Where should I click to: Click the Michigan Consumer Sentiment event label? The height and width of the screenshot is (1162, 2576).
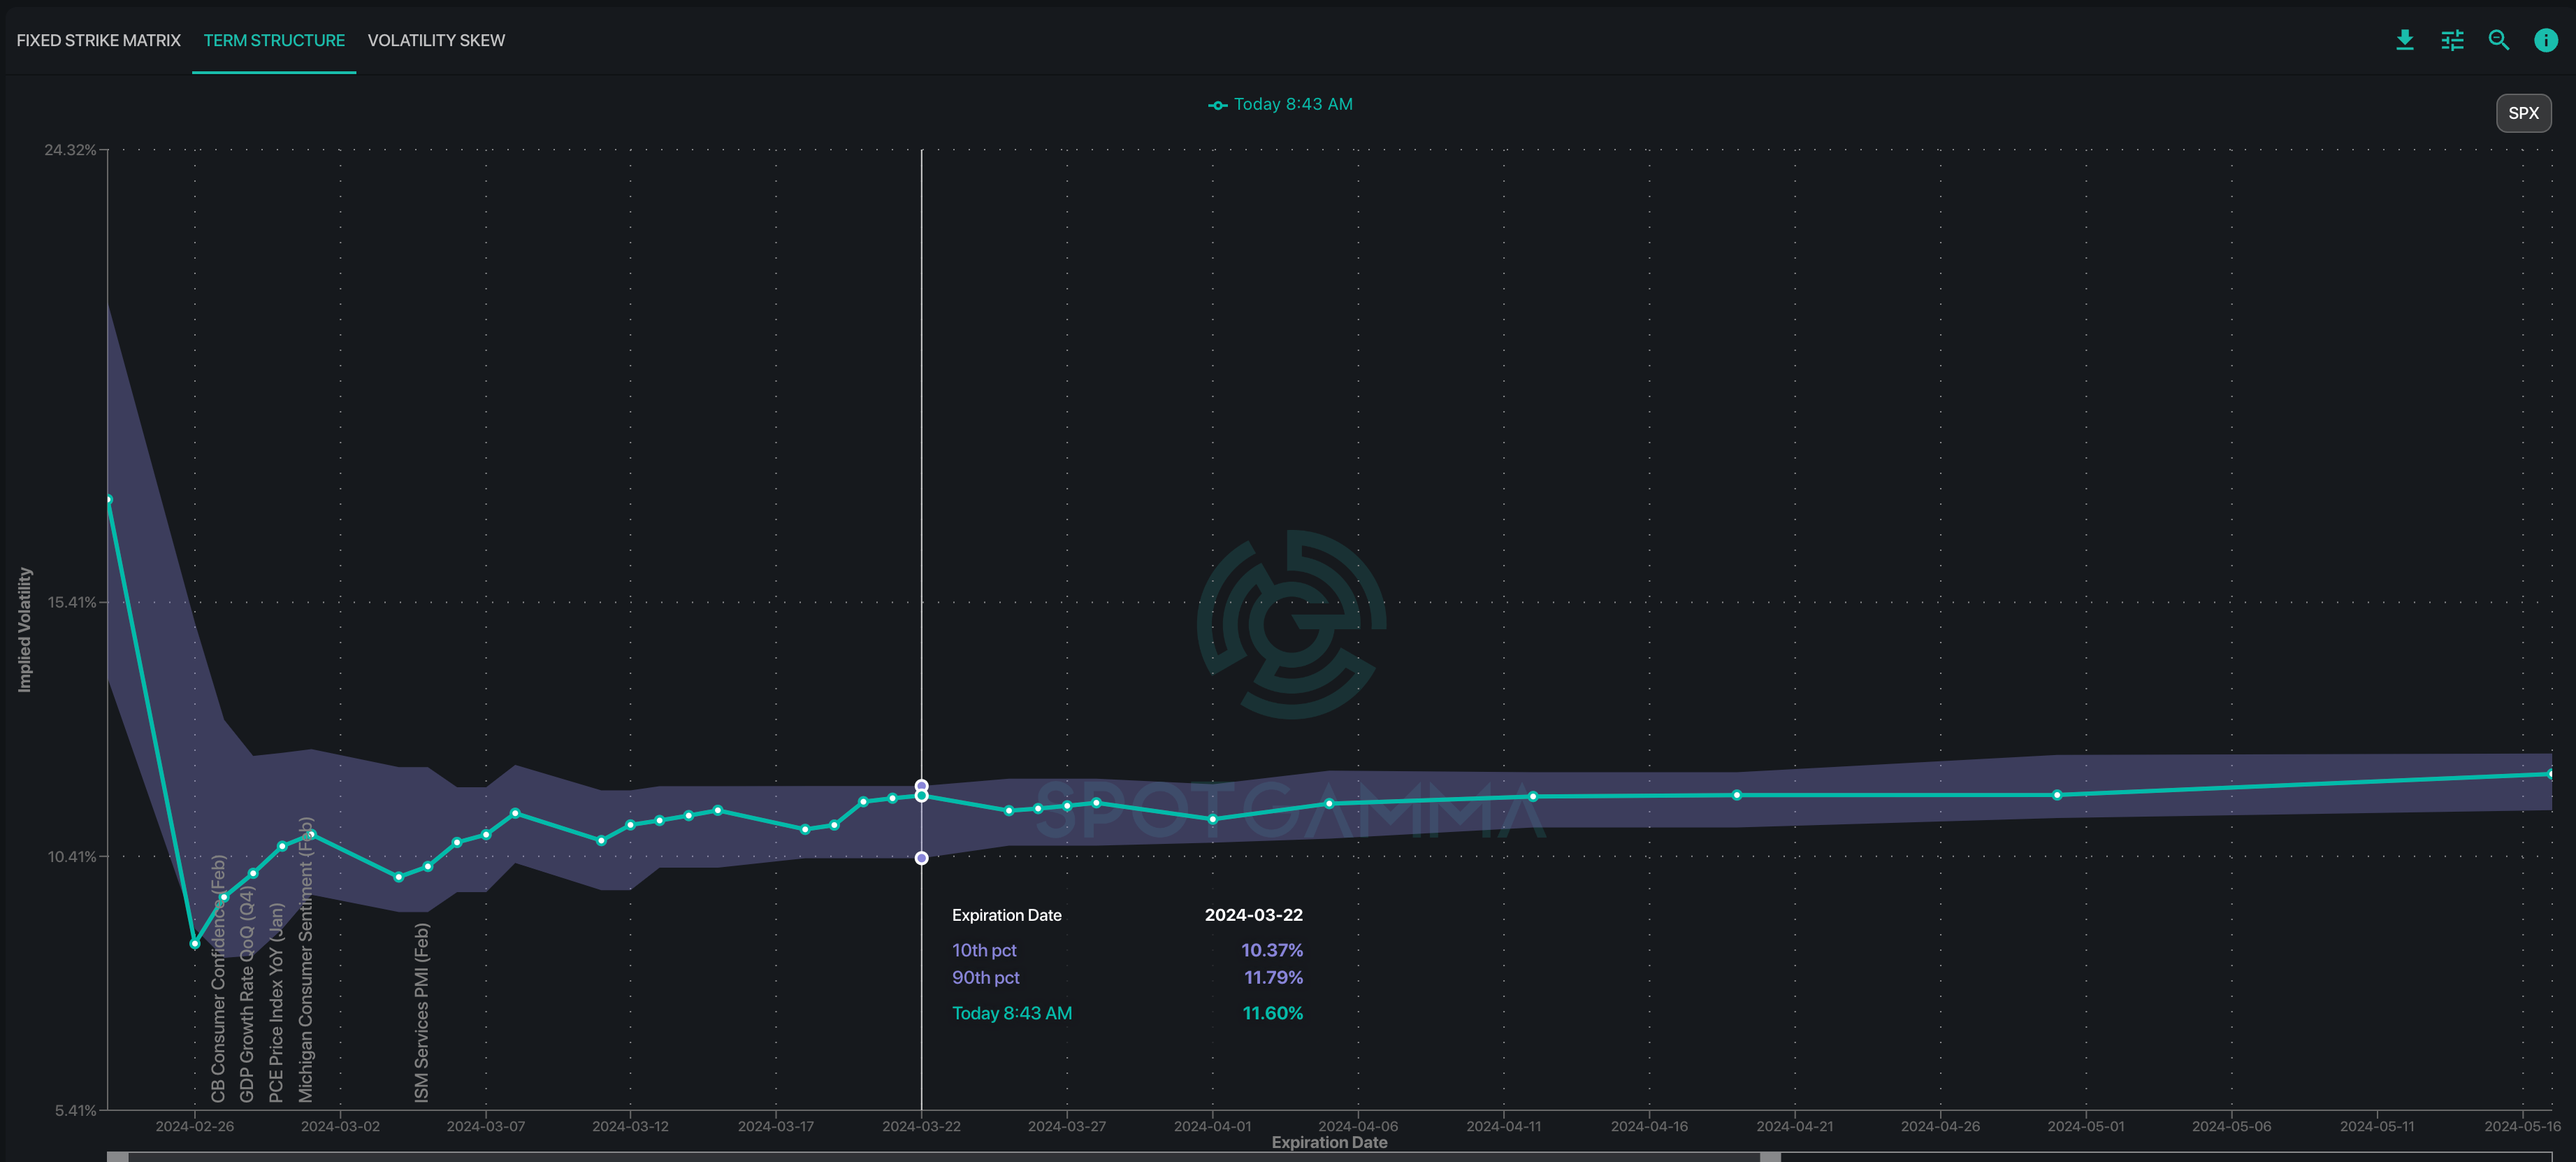pos(306,960)
